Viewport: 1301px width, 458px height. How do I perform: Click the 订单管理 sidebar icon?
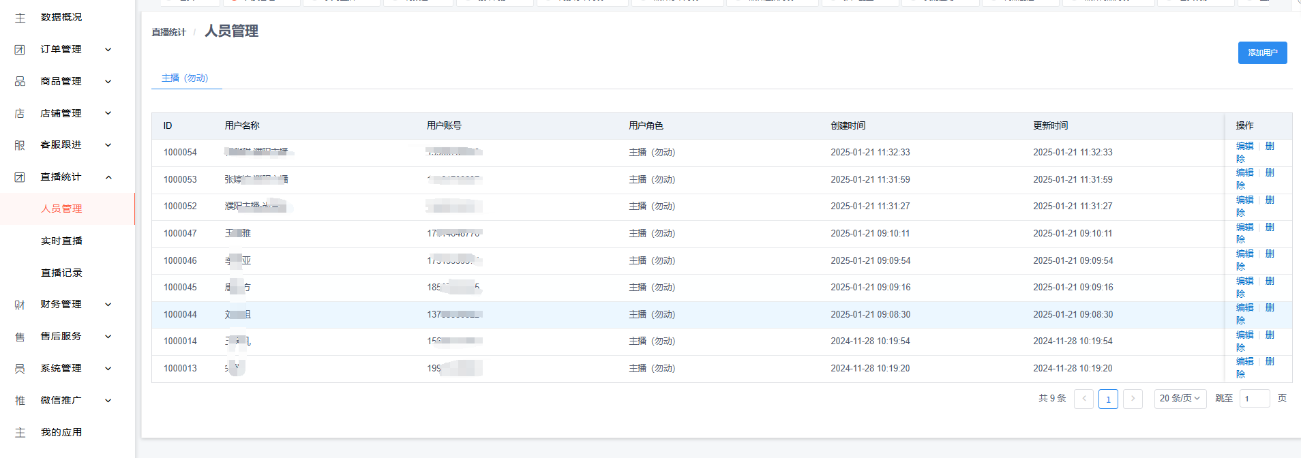(x=20, y=50)
